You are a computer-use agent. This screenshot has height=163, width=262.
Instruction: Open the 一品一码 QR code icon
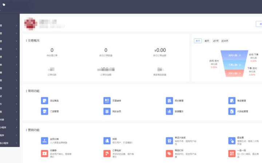232,154
